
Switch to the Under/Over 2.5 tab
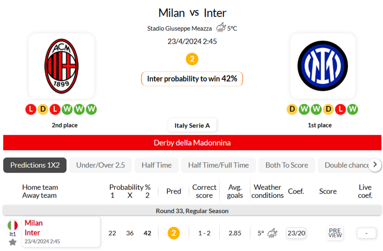pyautogui.click(x=100, y=165)
